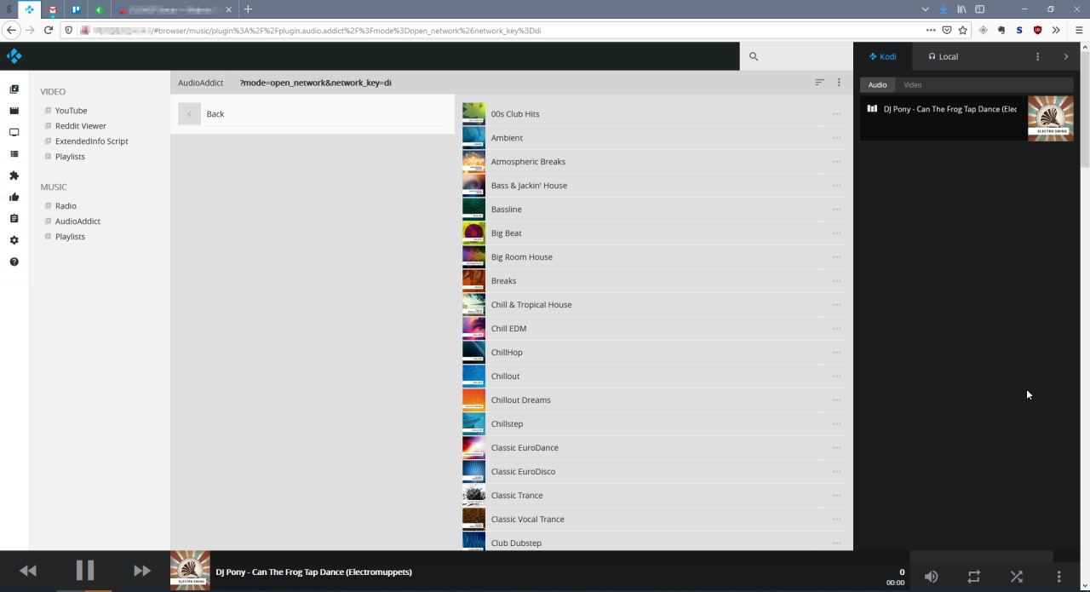Open the Reddit Viewer add-on link
This screenshot has height=592, width=1090.
click(x=80, y=126)
